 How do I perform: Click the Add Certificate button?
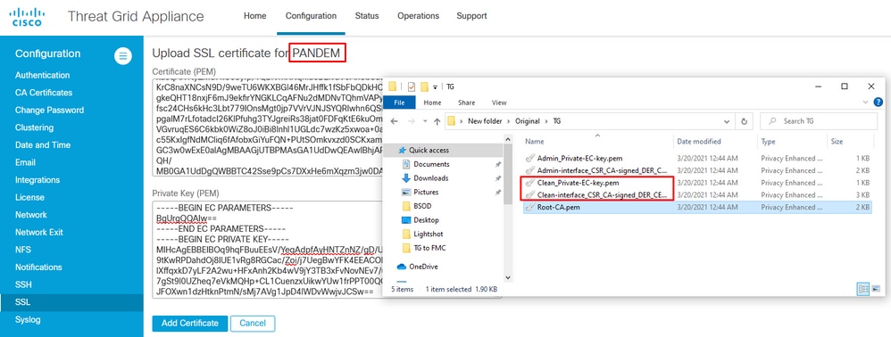click(x=190, y=324)
